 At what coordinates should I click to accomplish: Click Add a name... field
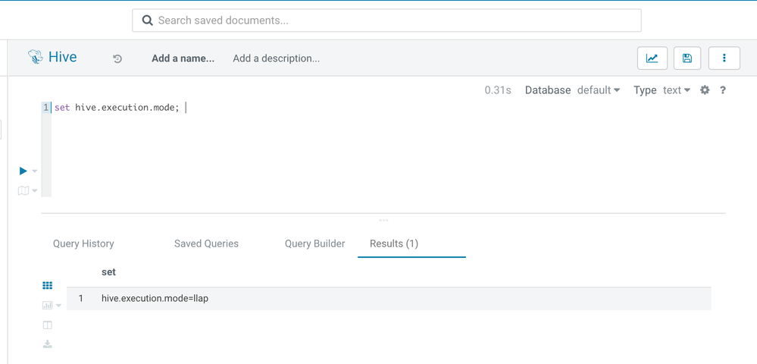183,58
